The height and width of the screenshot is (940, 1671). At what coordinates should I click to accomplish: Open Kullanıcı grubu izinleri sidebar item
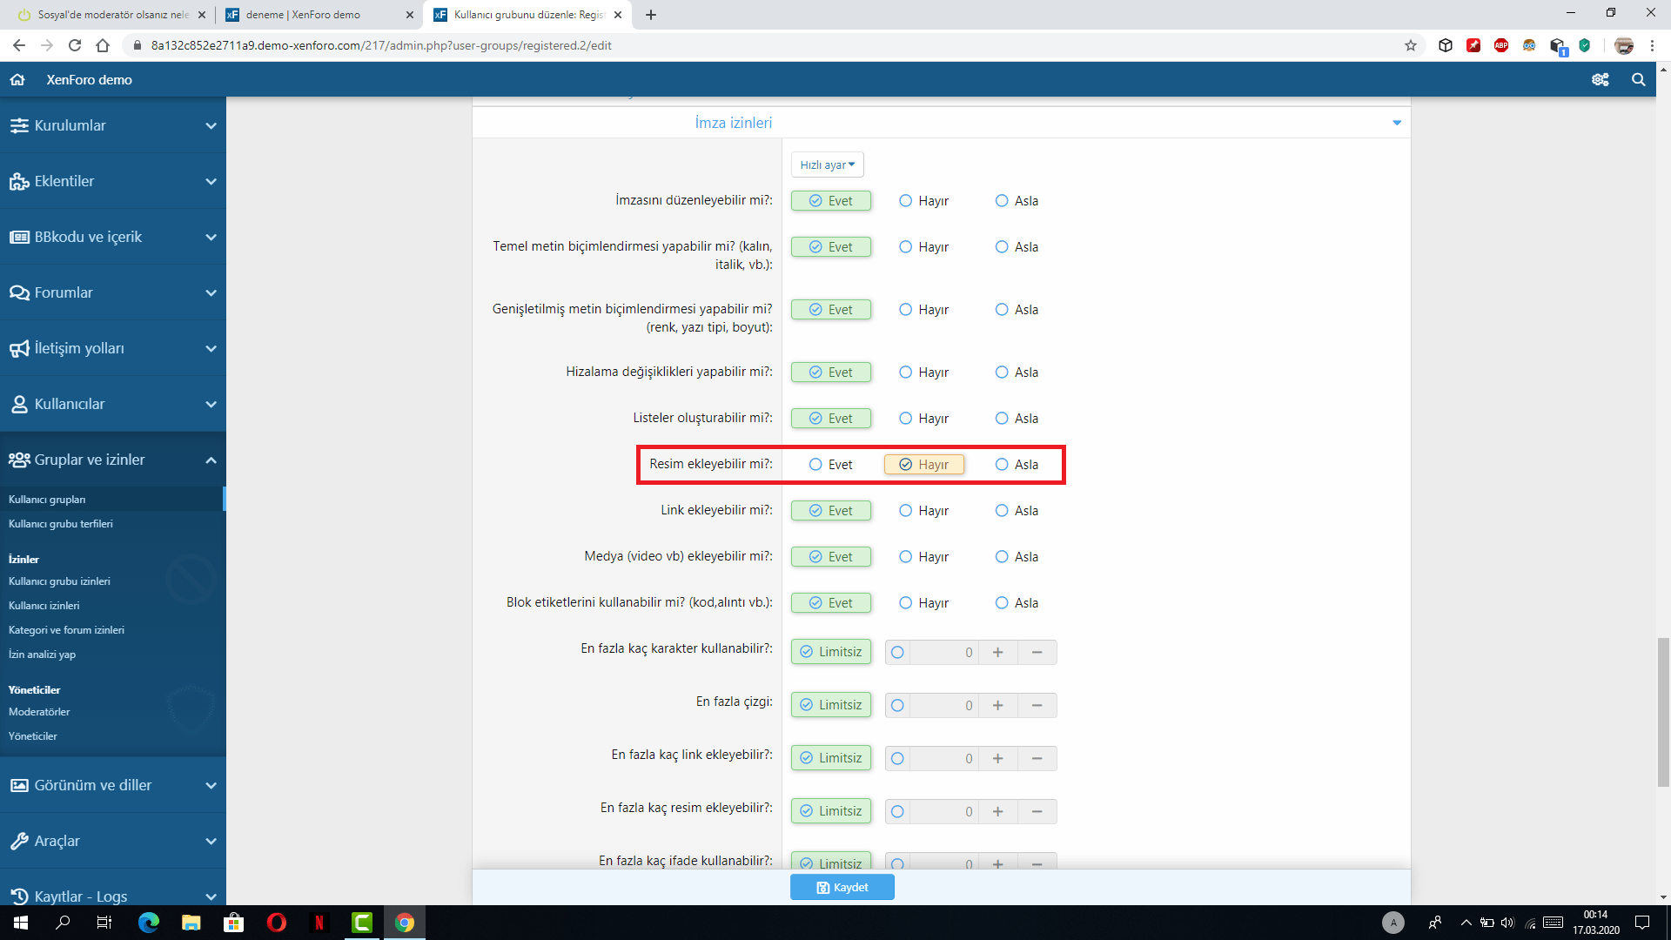pyautogui.click(x=59, y=581)
